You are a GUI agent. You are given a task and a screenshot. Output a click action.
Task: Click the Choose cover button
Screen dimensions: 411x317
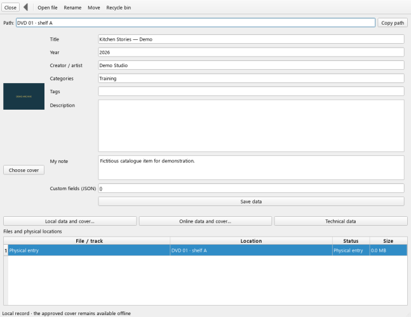click(x=24, y=170)
